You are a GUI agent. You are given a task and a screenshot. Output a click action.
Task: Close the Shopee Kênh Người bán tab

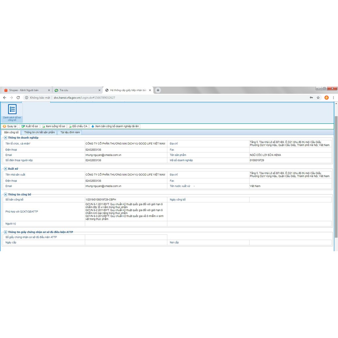(x=49, y=90)
